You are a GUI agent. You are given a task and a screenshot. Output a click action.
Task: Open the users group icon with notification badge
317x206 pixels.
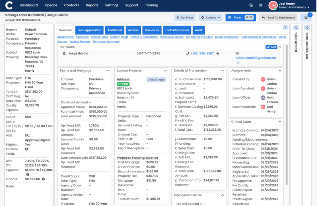click(306, 18)
